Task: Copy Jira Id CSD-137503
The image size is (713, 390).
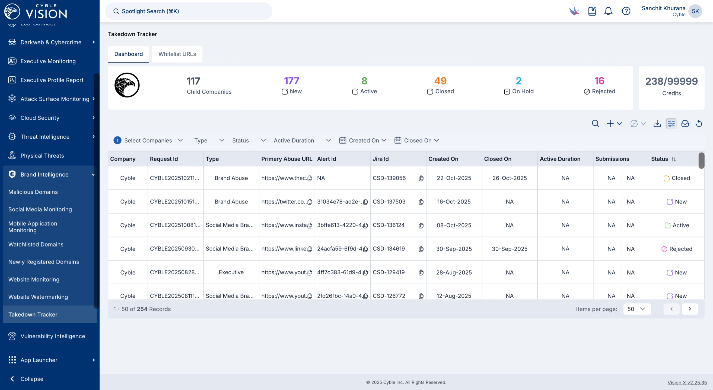Action: [421, 202]
